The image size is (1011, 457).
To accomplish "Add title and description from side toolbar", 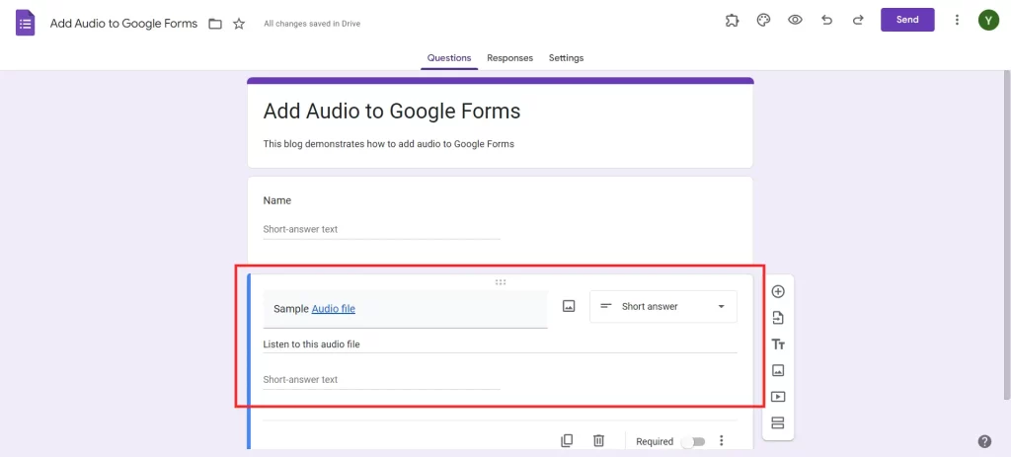I will tap(778, 344).
